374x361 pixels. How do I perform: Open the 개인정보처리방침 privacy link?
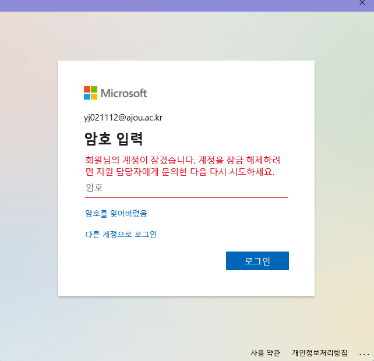click(320, 353)
